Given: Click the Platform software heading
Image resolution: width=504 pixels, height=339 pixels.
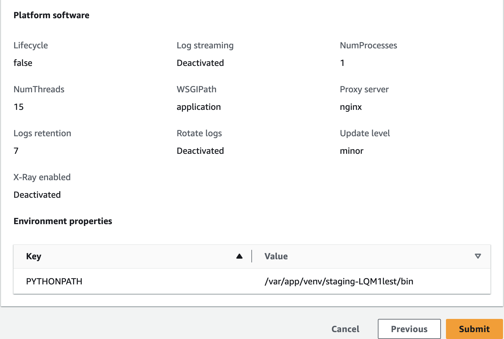Looking at the screenshot, I should (51, 15).
